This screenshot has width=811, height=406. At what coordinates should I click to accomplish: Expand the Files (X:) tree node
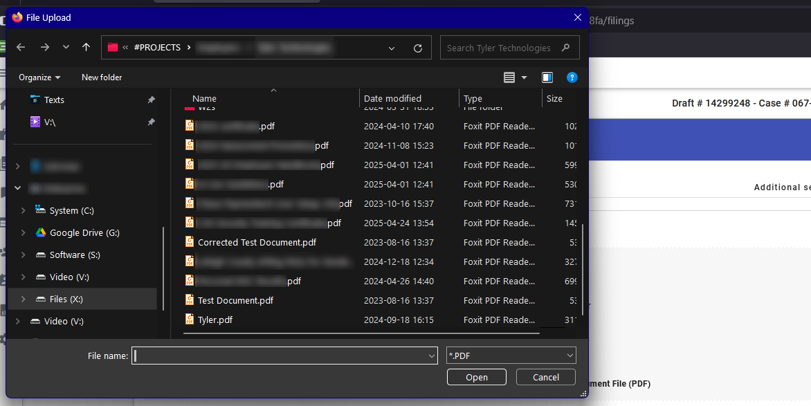click(x=24, y=299)
